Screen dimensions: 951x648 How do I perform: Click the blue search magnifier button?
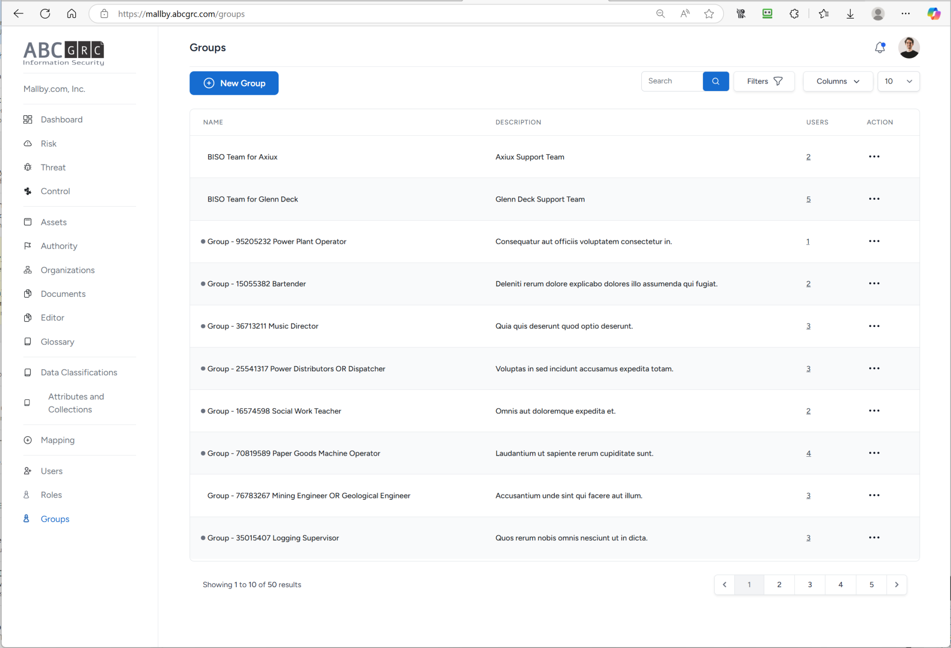point(716,81)
